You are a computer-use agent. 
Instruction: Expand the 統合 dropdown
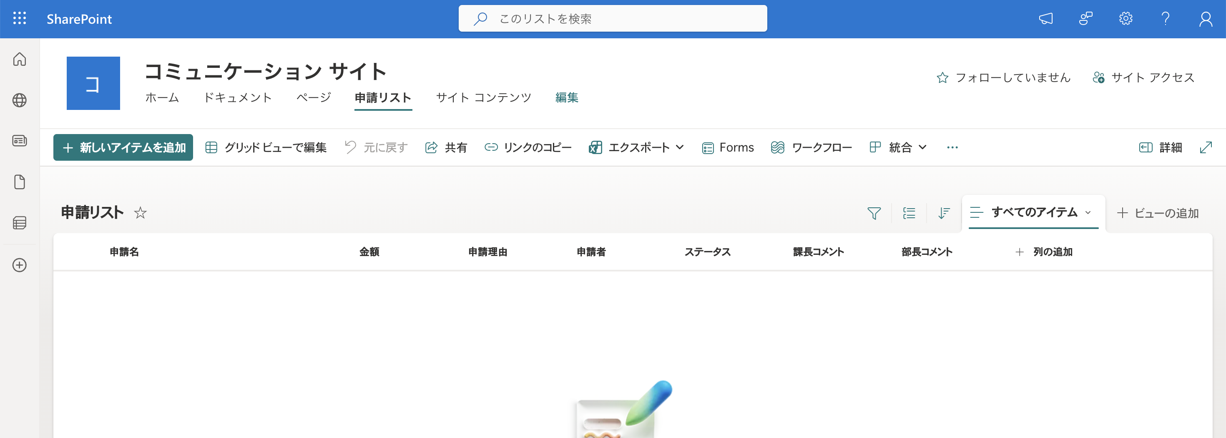[898, 147]
